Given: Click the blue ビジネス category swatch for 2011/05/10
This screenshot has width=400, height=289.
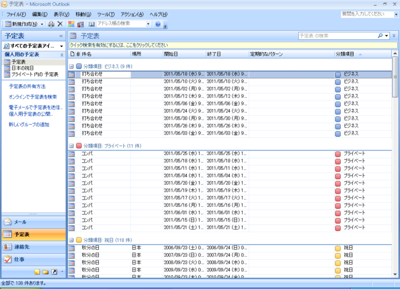Looking at the screenshot, I should click(338, 82).
